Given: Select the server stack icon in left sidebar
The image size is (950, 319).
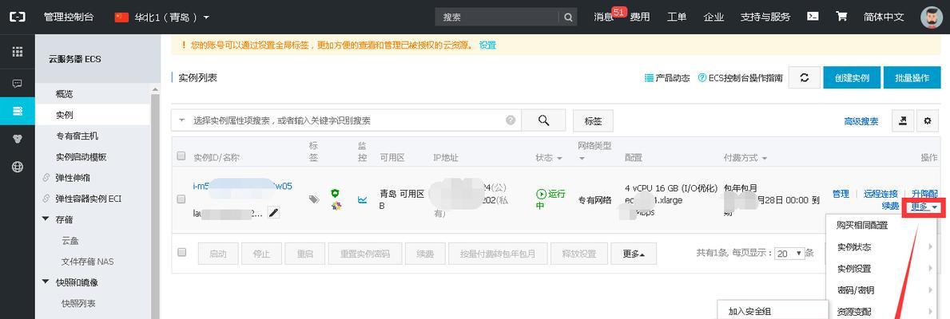Looking at the screenshot, I should click(18, 111).
